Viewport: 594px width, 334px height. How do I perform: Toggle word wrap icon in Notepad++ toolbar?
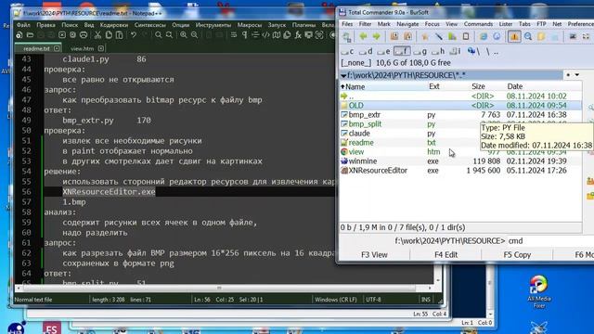tap(234, 35)
